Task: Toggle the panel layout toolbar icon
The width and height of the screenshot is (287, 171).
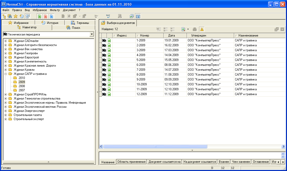Action: click(x=138, y=16)
